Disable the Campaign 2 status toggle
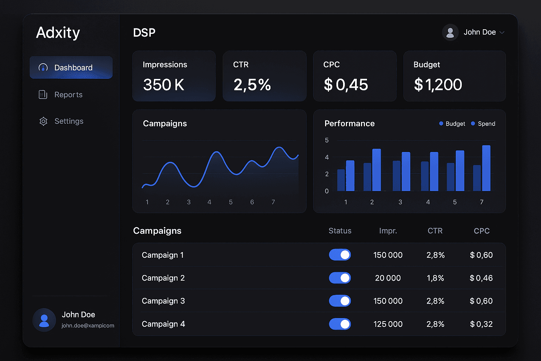Image resolution: width=541 pixels, height=361 pixels. click(340, 278)
